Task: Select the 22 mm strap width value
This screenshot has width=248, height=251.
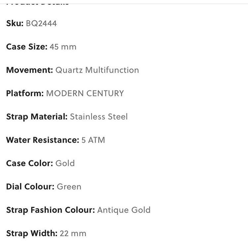Action: pos(73,233)
